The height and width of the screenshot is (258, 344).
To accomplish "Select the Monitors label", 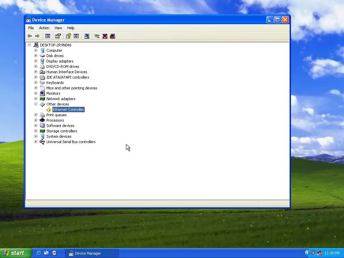I will coord(53,93).
